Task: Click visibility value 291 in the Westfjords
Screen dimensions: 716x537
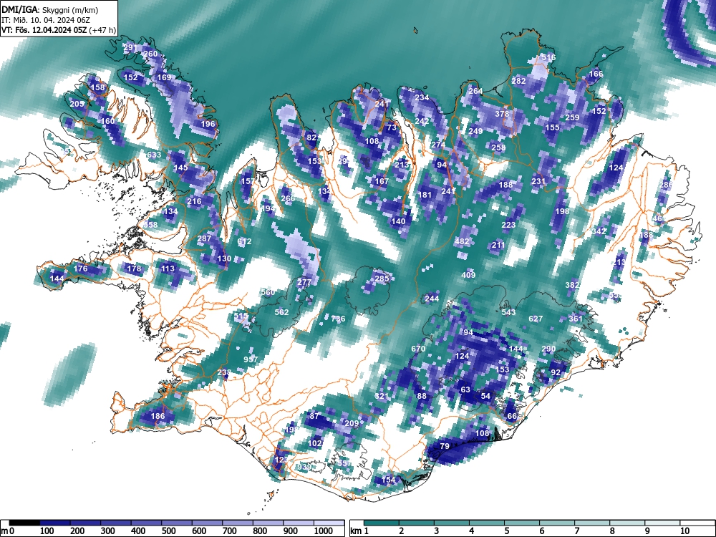Action: pos(130,47)
